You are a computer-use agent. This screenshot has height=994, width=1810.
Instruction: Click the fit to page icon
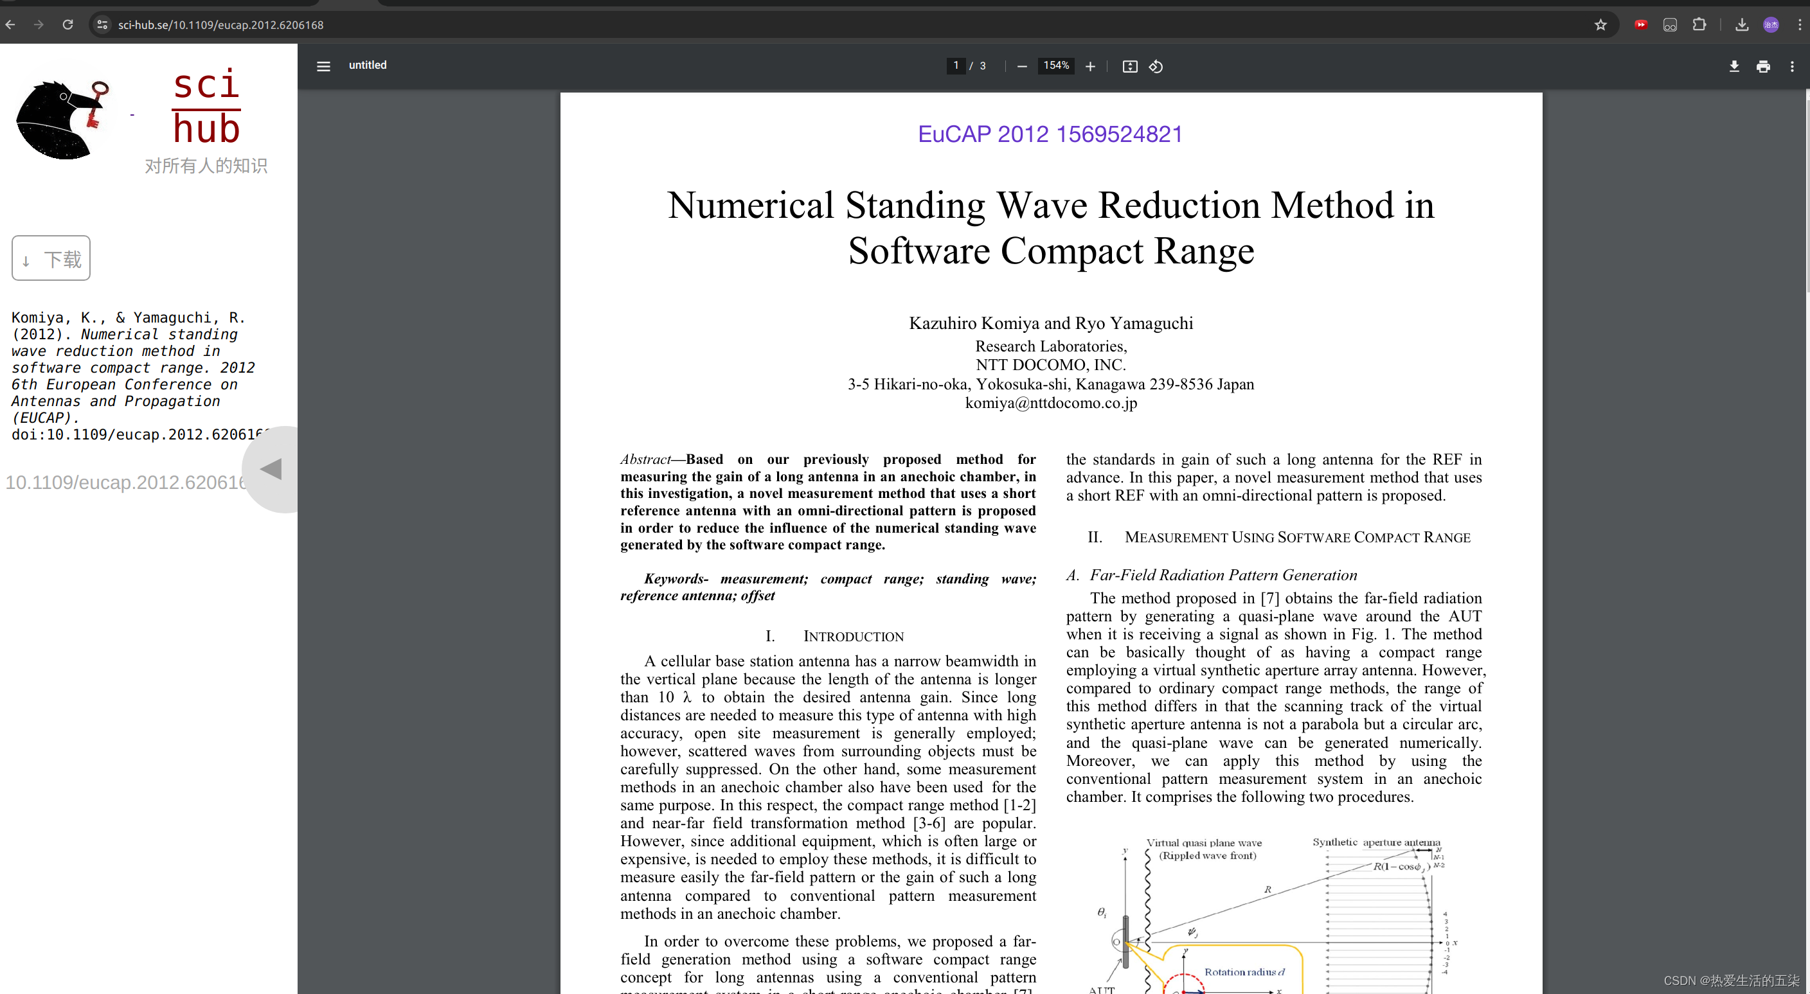click(x=1129, y=66)
